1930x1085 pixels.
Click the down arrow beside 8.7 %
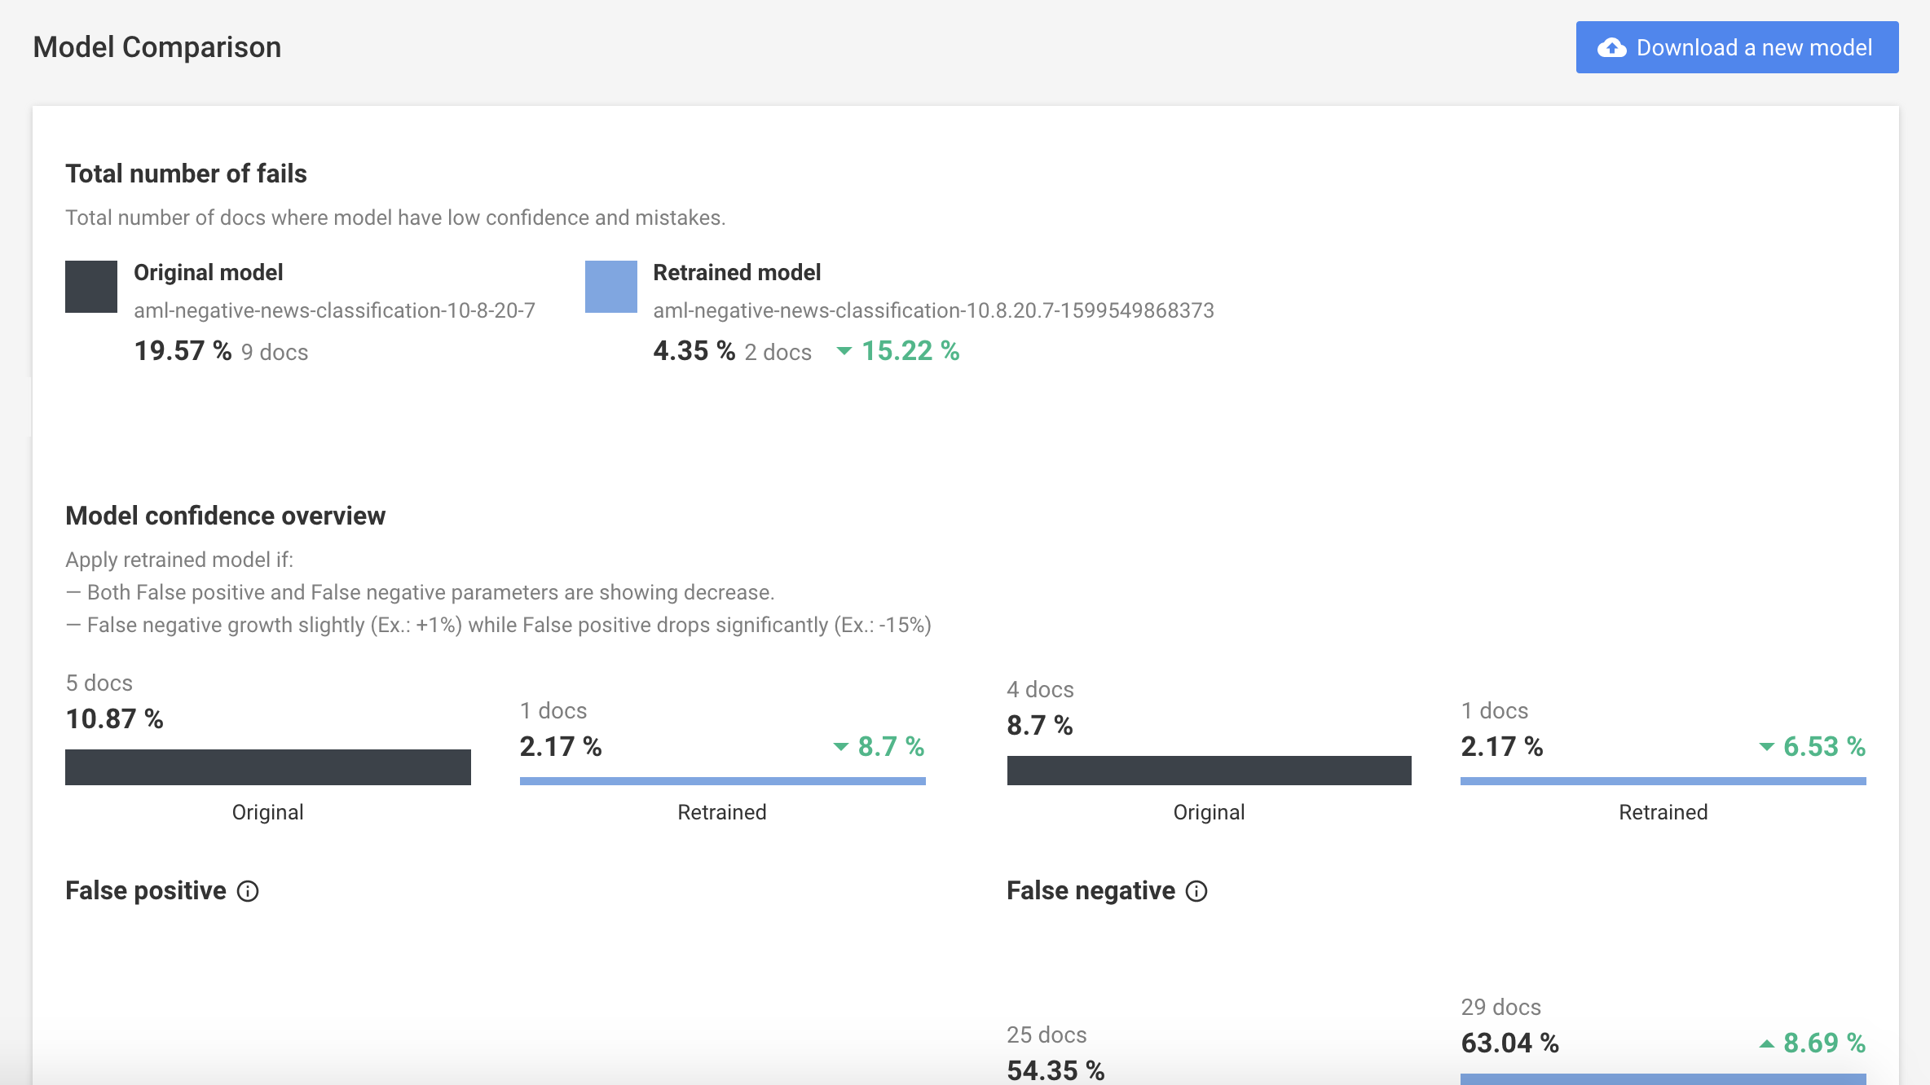[x=841, y=747]
